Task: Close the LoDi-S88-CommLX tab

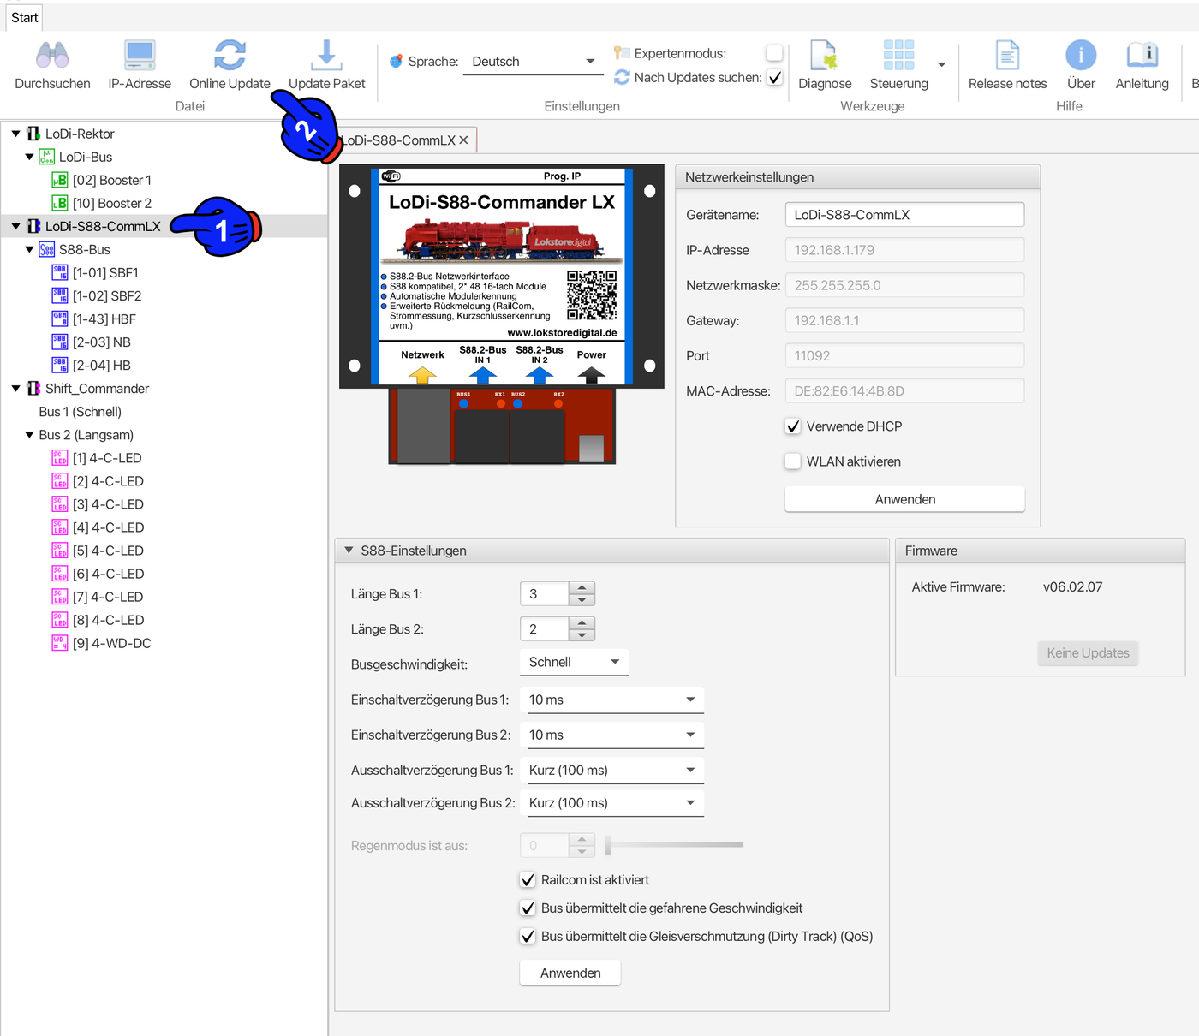Action: pyautogui.click(x=463, y=140)
